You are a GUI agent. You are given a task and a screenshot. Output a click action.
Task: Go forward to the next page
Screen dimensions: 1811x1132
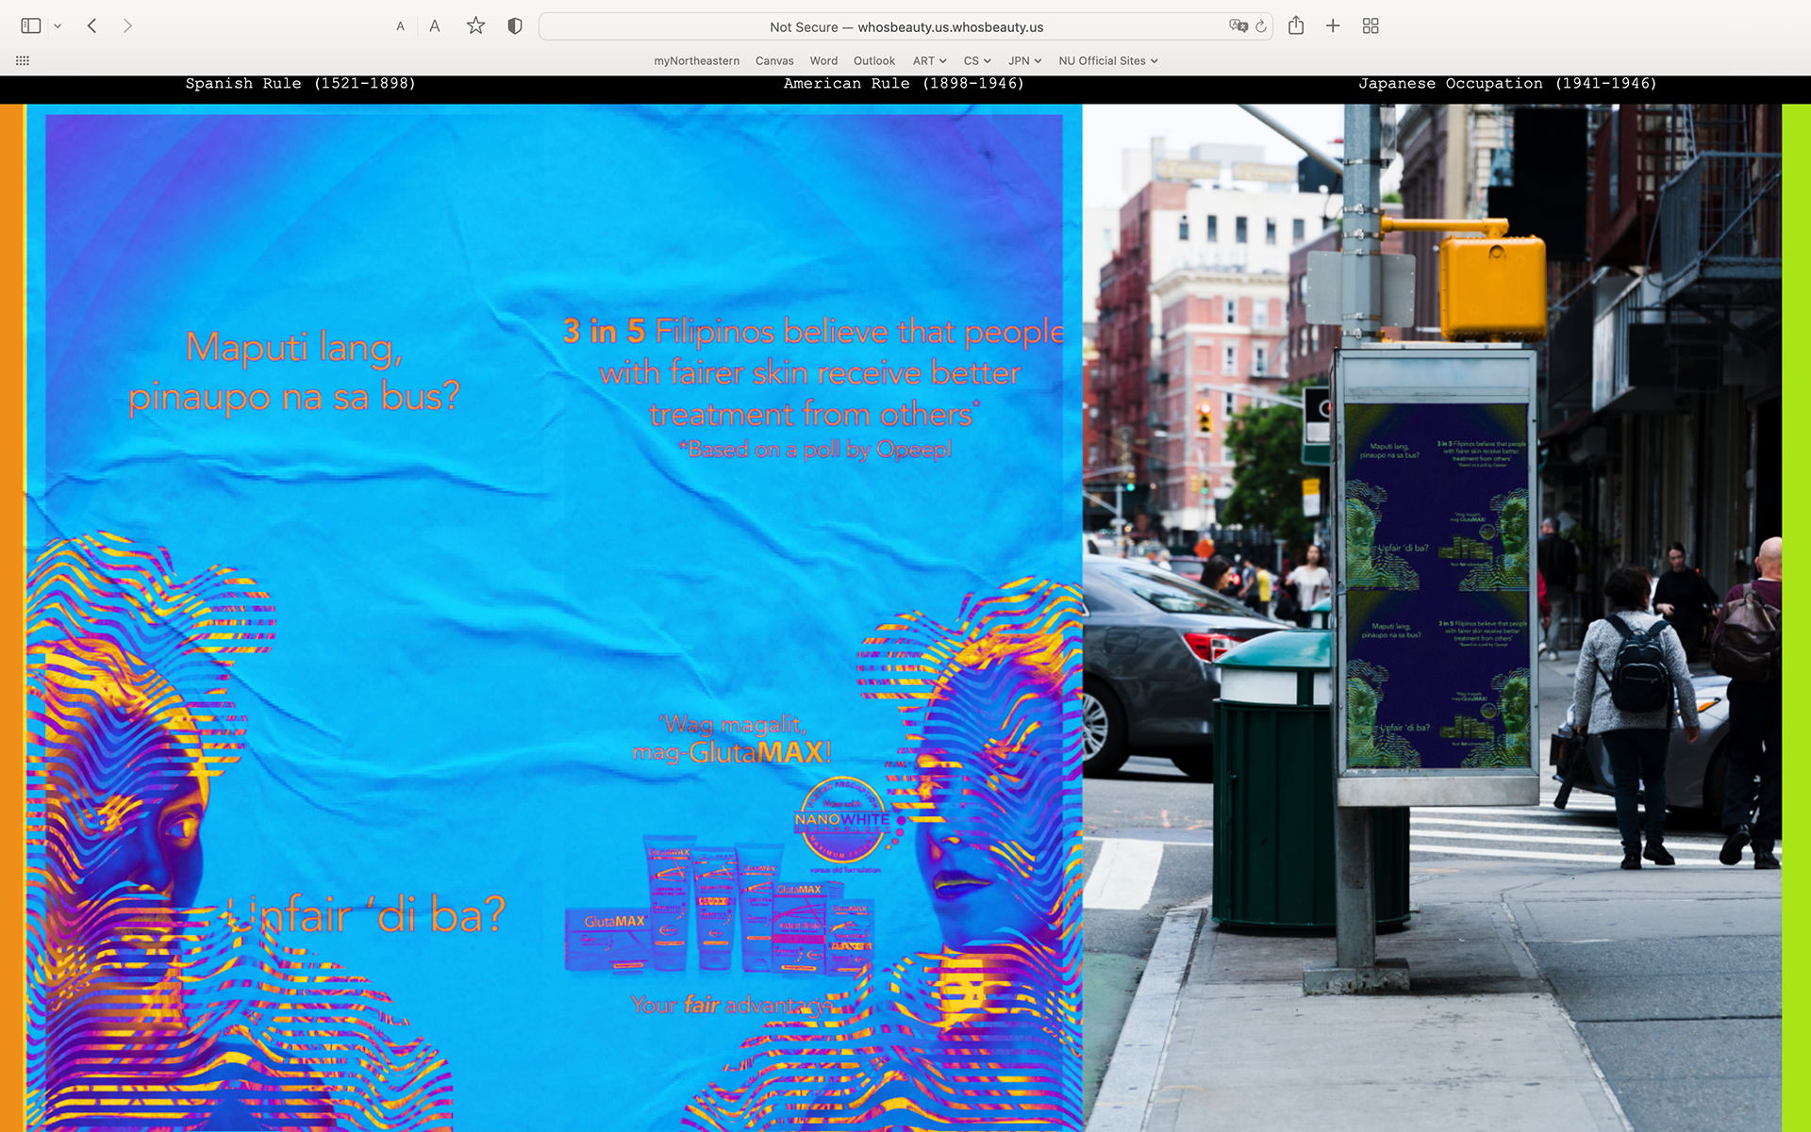(127, 26)
